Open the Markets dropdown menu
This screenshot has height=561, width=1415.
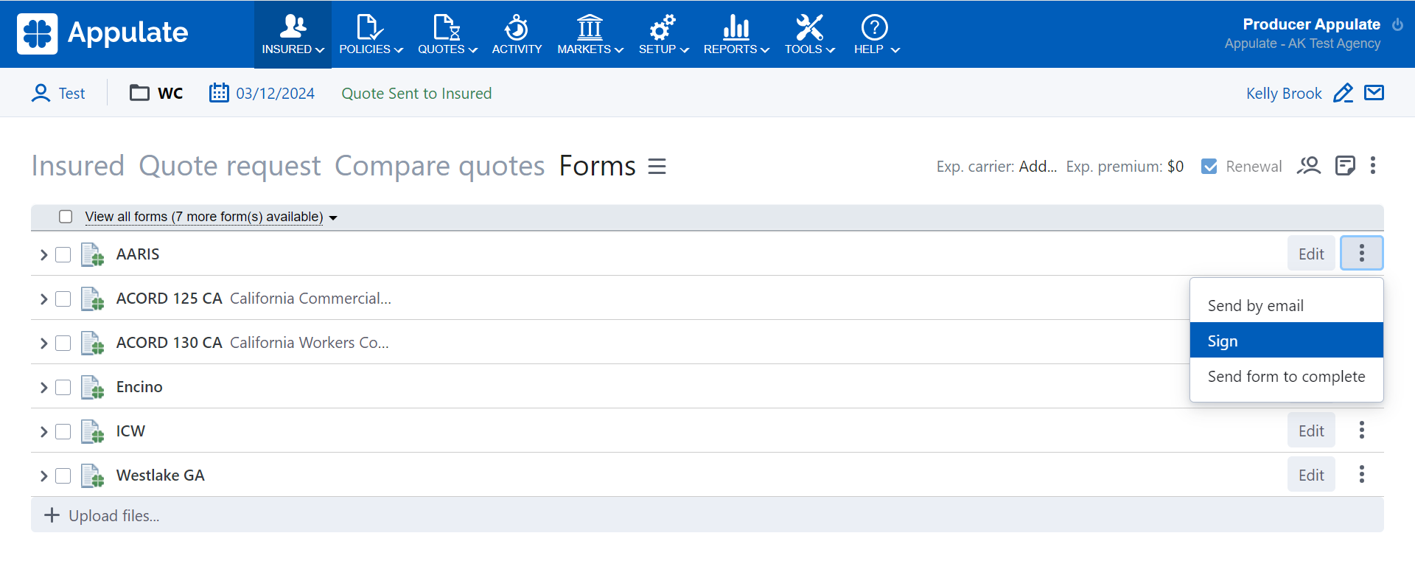pyautogui.click(x=590, y=35)
